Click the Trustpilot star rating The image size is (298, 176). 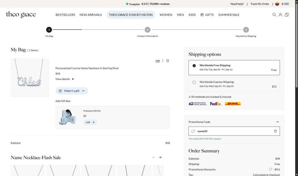click(147, 4)
